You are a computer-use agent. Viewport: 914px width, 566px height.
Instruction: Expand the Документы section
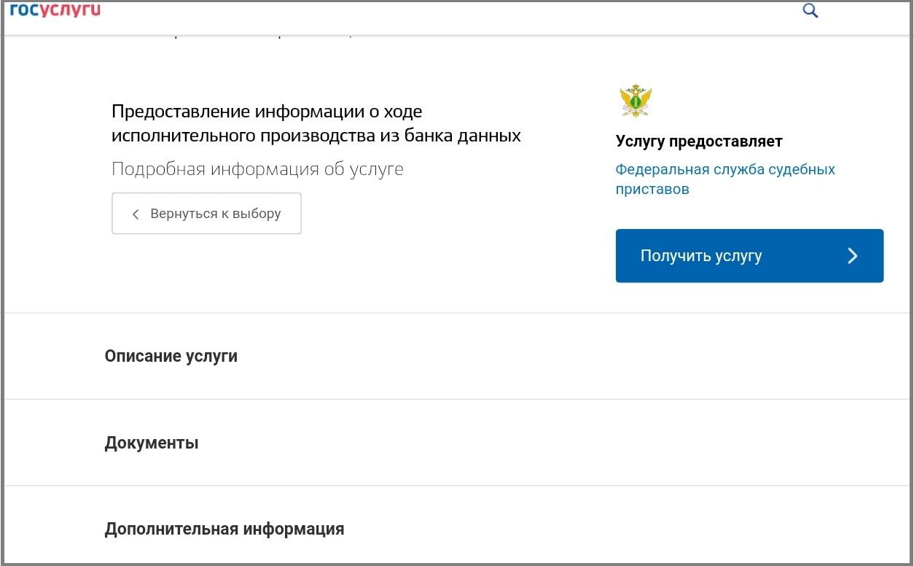tap(152, 443)
